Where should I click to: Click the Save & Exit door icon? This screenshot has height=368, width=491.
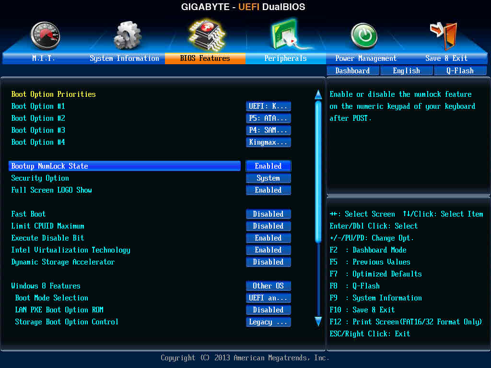444,35
